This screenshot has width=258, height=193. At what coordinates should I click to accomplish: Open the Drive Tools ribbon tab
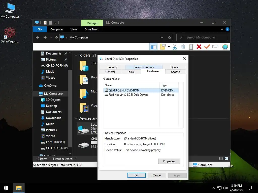tap(92, 29)
